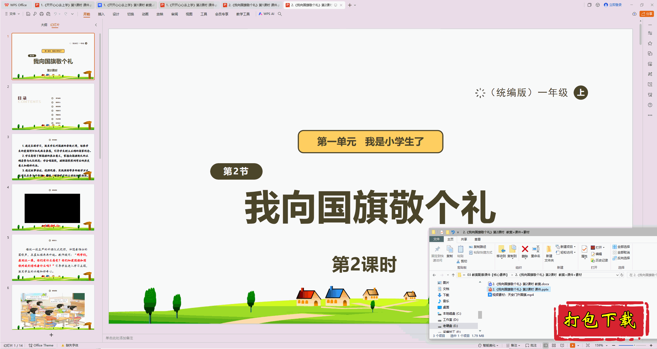Click the zoom slider handle
This screenshot has width=657, height=349.
[634, 345]
